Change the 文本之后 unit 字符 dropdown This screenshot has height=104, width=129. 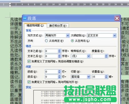(66, 56)
